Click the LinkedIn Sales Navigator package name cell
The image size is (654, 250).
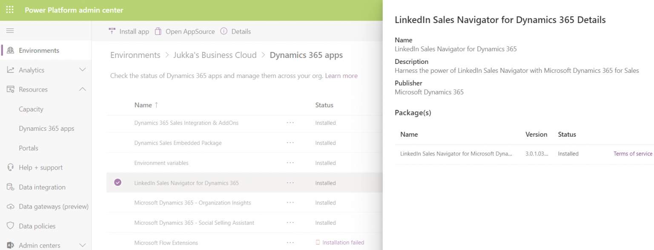tap(456, 154)
